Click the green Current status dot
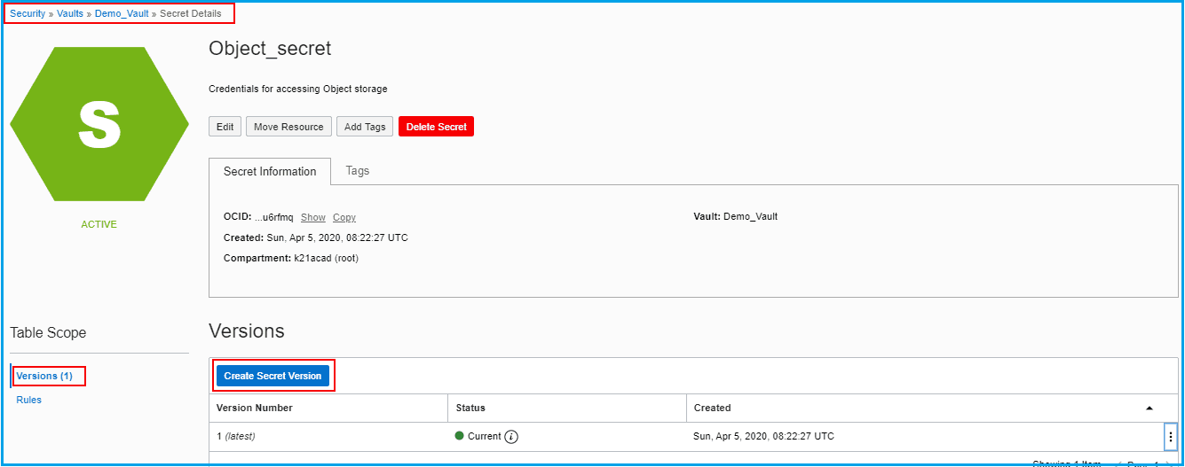This screenshot has width=1185, height=467. pos(460,437)
